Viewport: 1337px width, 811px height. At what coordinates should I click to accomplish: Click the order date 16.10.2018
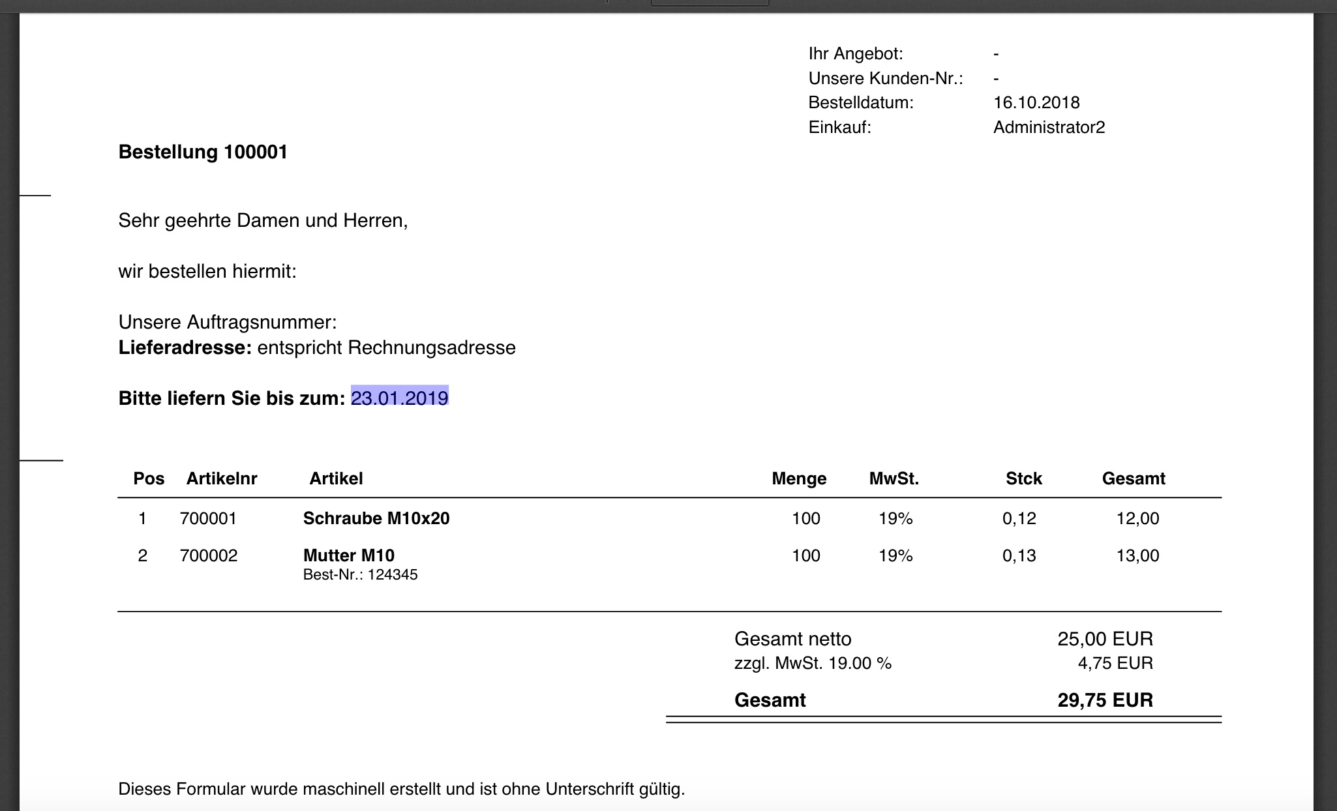click(1036, 102)
